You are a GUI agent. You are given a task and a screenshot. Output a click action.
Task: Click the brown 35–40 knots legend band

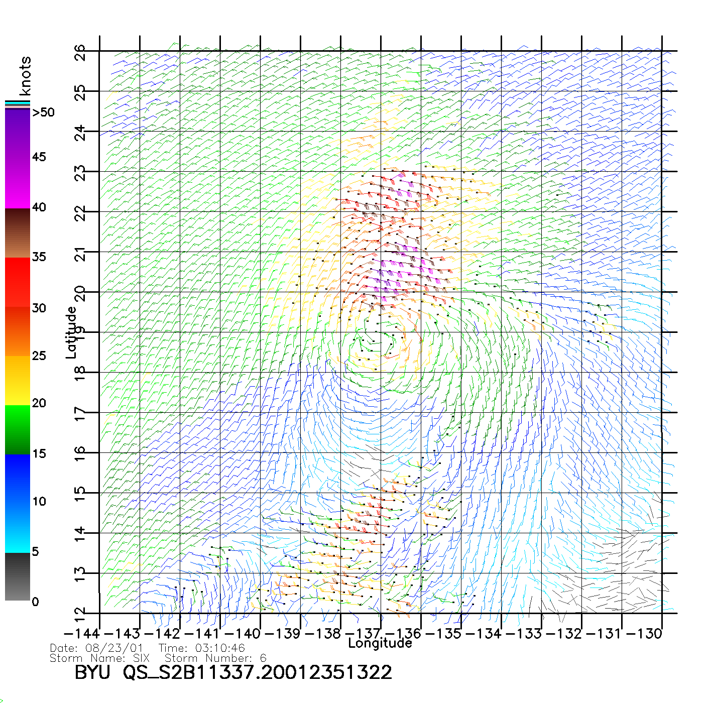[17, 233]
